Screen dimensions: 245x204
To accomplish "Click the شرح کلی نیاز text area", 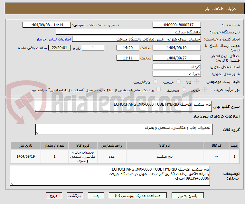I will point(123,106).
